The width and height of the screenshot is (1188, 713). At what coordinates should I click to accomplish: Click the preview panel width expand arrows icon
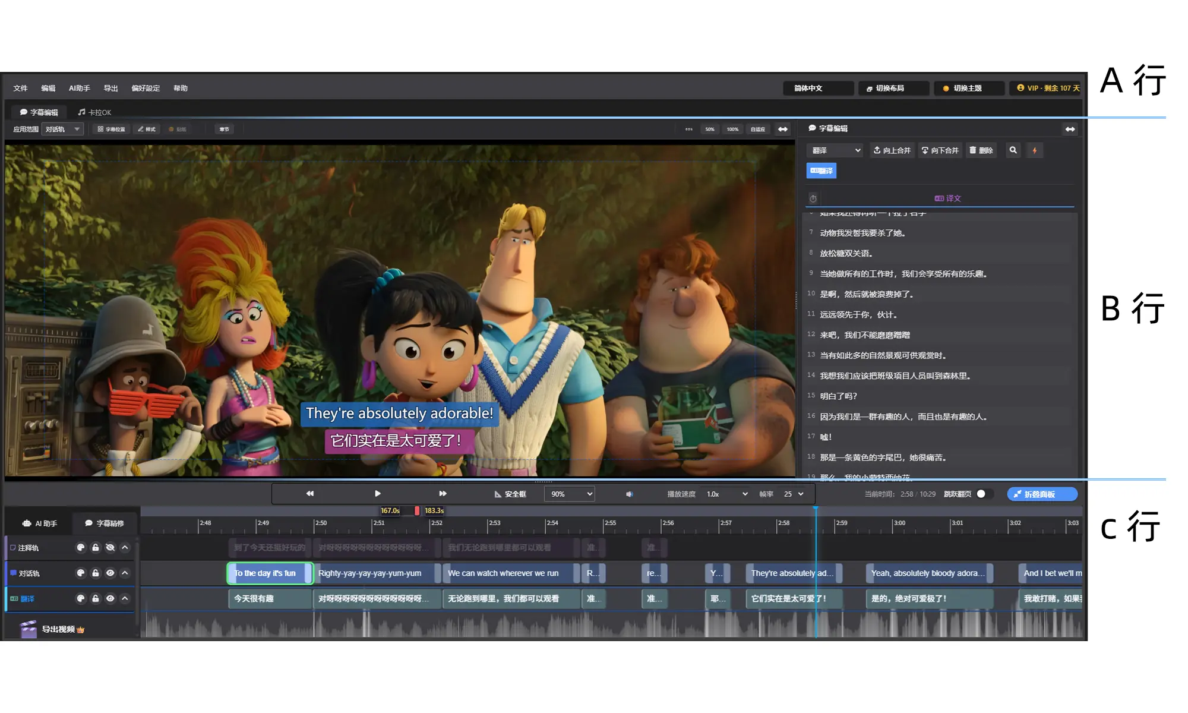point(783,130)
